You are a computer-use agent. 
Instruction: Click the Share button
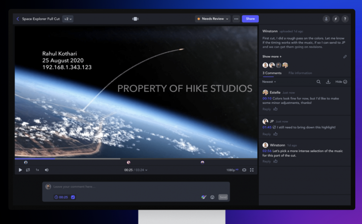coord(250,19)
